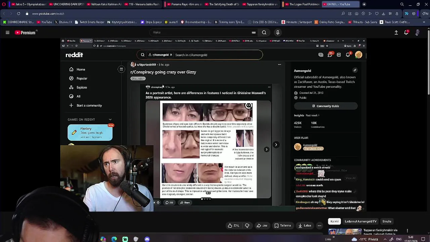The image size is (430, 242).
Task: Click the YouTube search magnifier button
Action: (264, 33)
